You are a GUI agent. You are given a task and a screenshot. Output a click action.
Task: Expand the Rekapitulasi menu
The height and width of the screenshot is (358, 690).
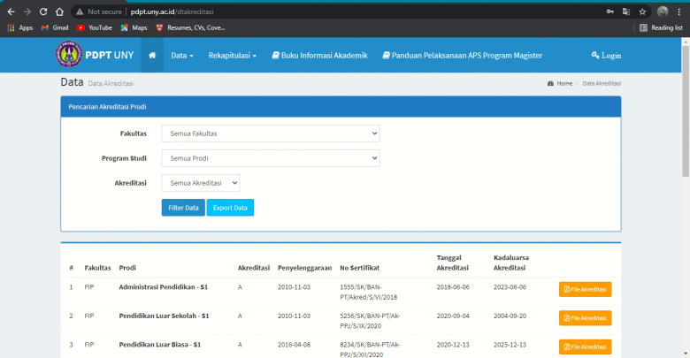point(232,56)
